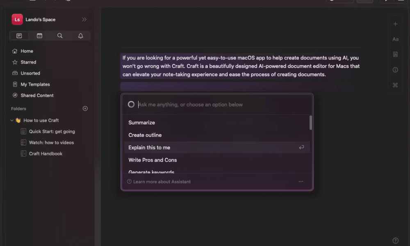410x246 pixels.
Task: Click the Shared Content icon
Action: [x=15, y=96]
